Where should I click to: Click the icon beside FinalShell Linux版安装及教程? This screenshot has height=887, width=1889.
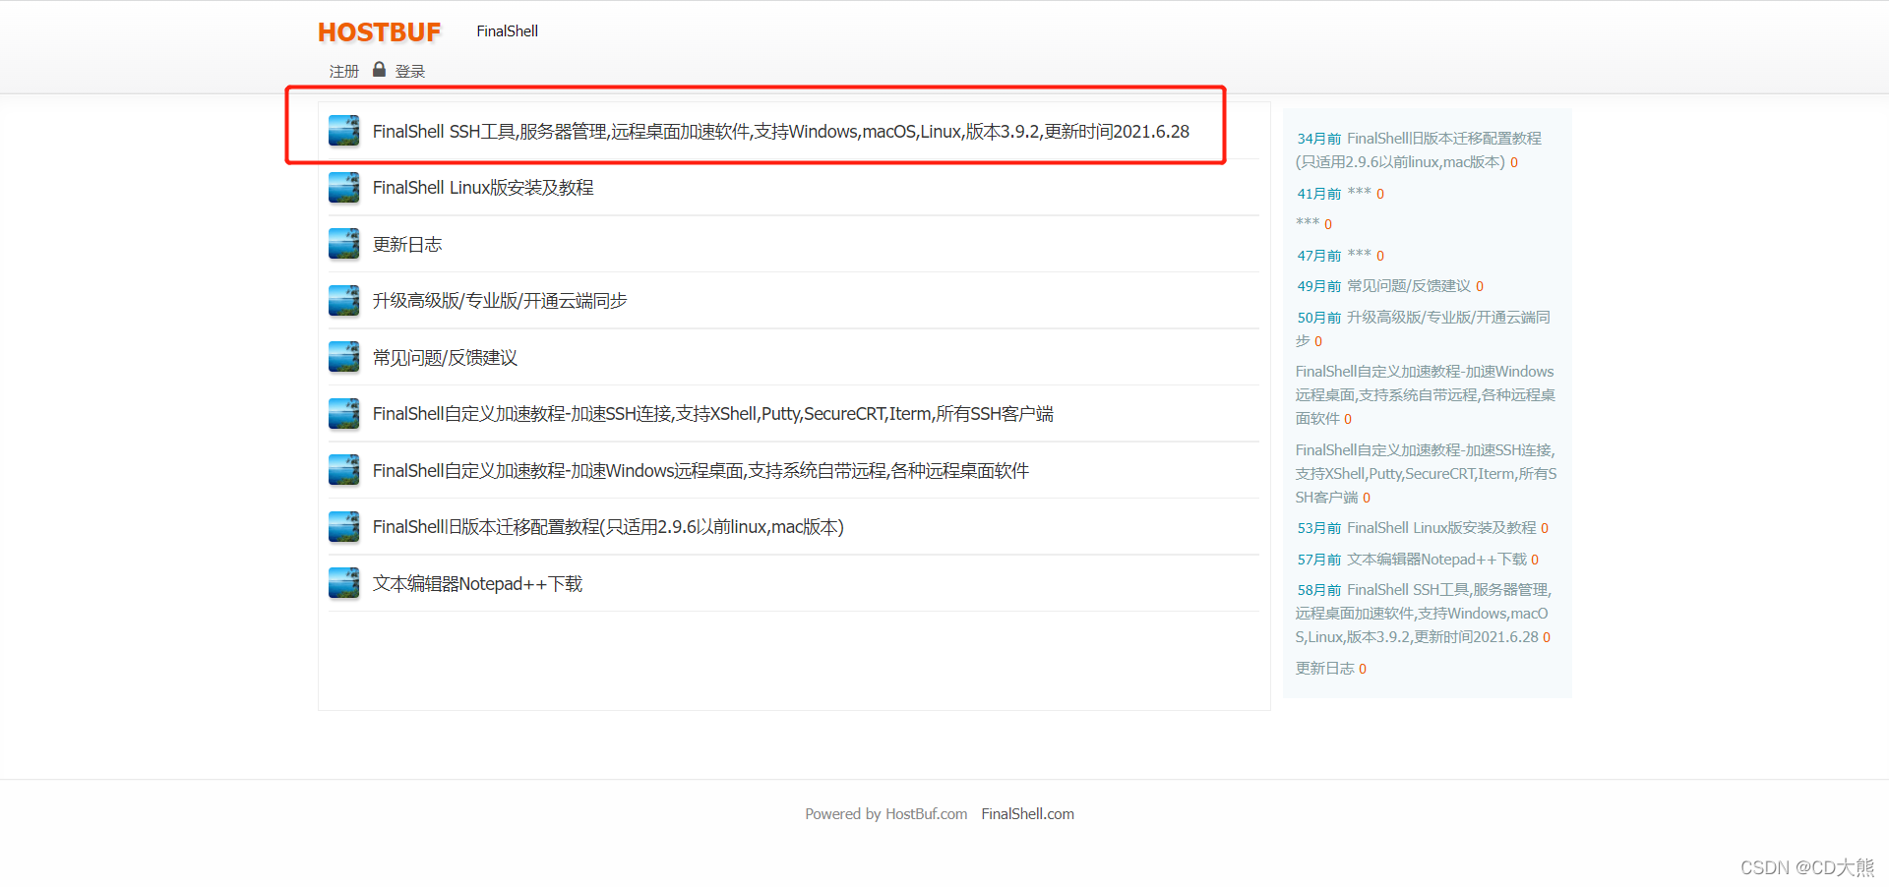tap(343, 187)
